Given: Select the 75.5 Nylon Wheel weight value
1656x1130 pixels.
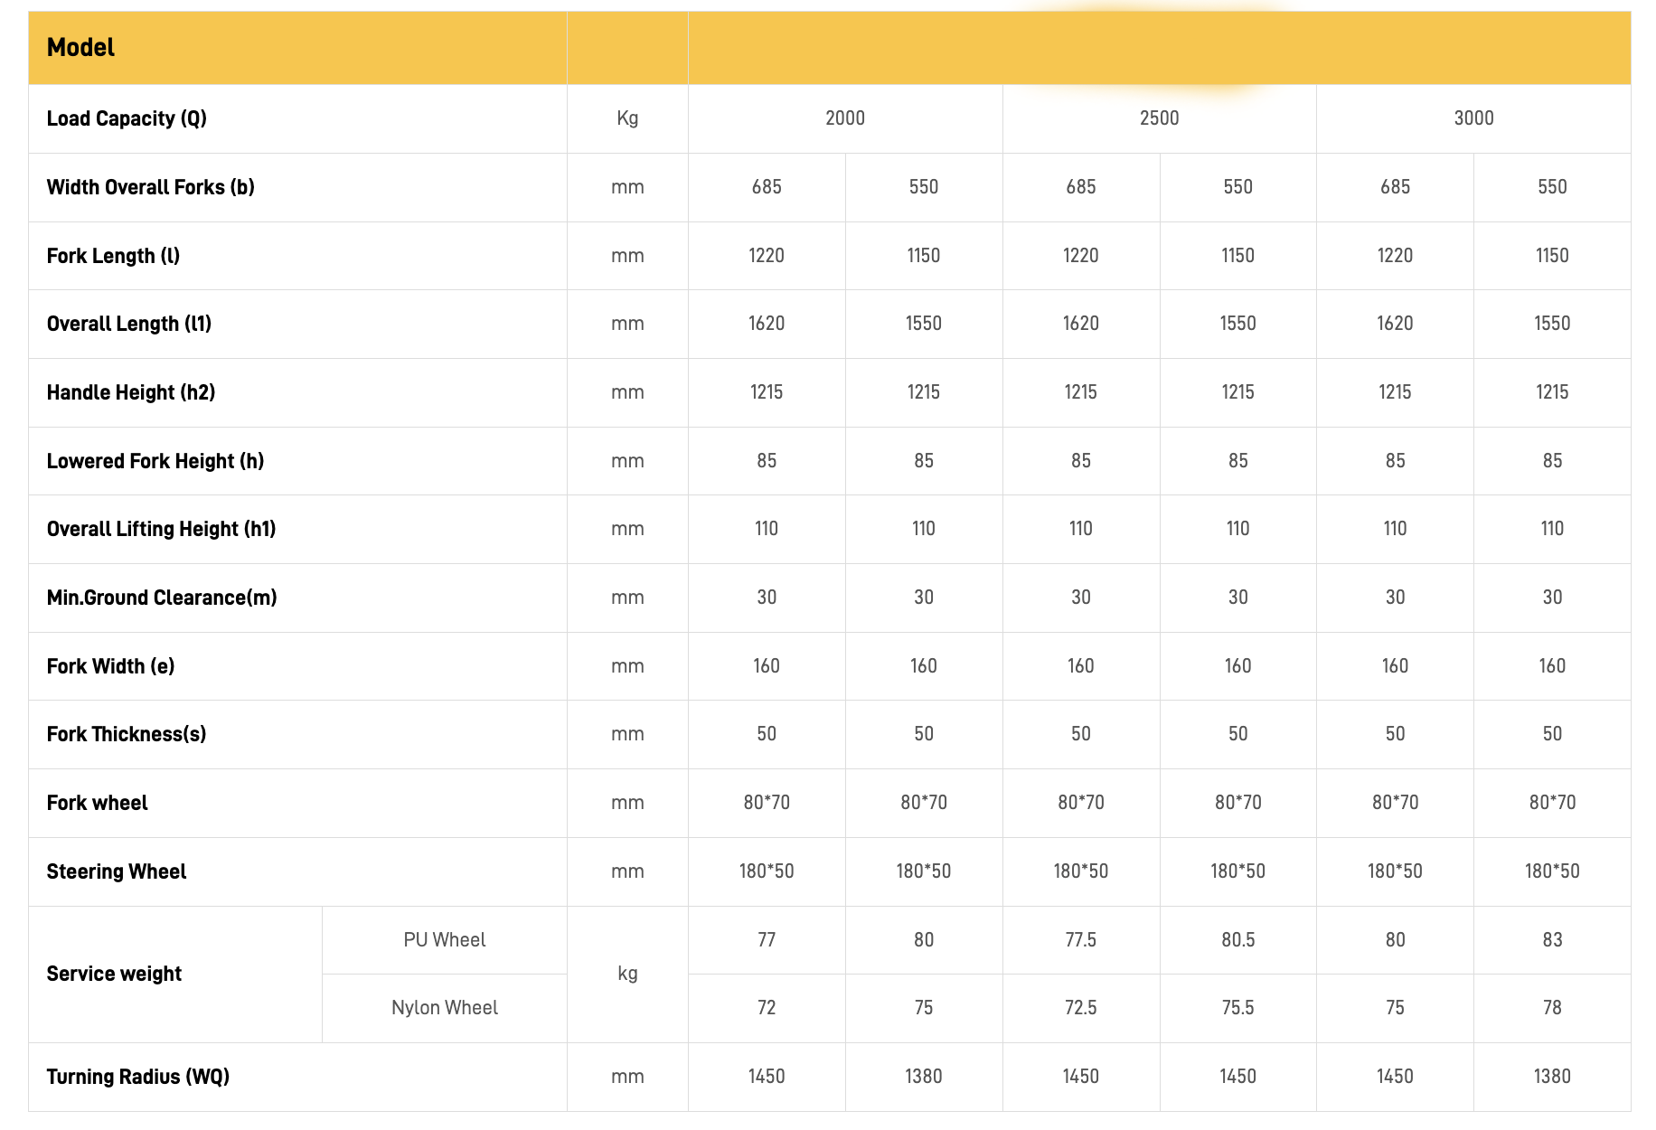Looking at the screenshot, I should click(1237, 1008).
